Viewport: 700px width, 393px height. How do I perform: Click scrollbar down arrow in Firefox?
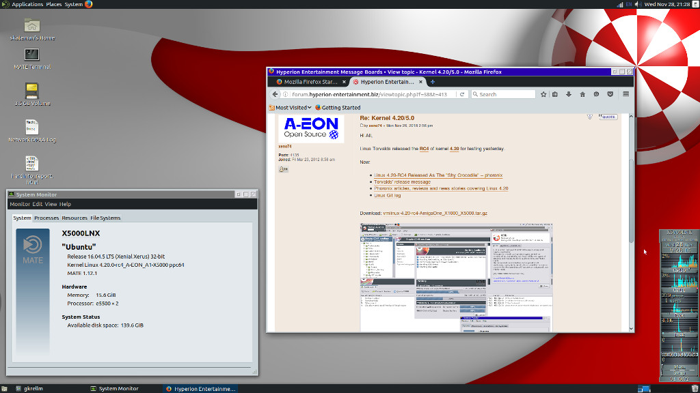pos(631,329)
